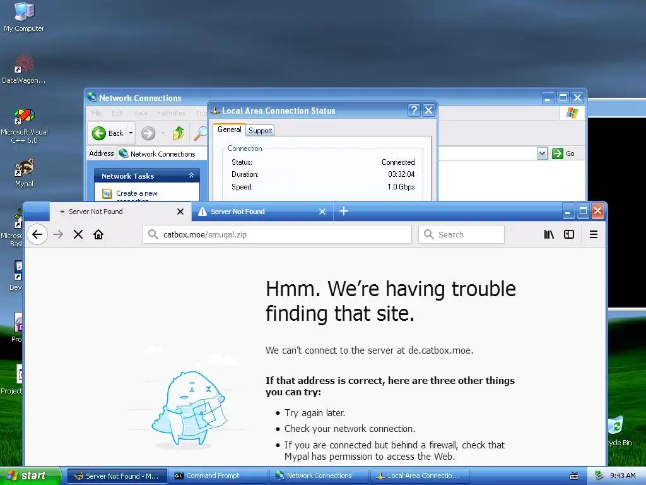Open Back history dropdown in Network Connections
The height and width of the screenshot is (485, 646).
pos(131,133)
